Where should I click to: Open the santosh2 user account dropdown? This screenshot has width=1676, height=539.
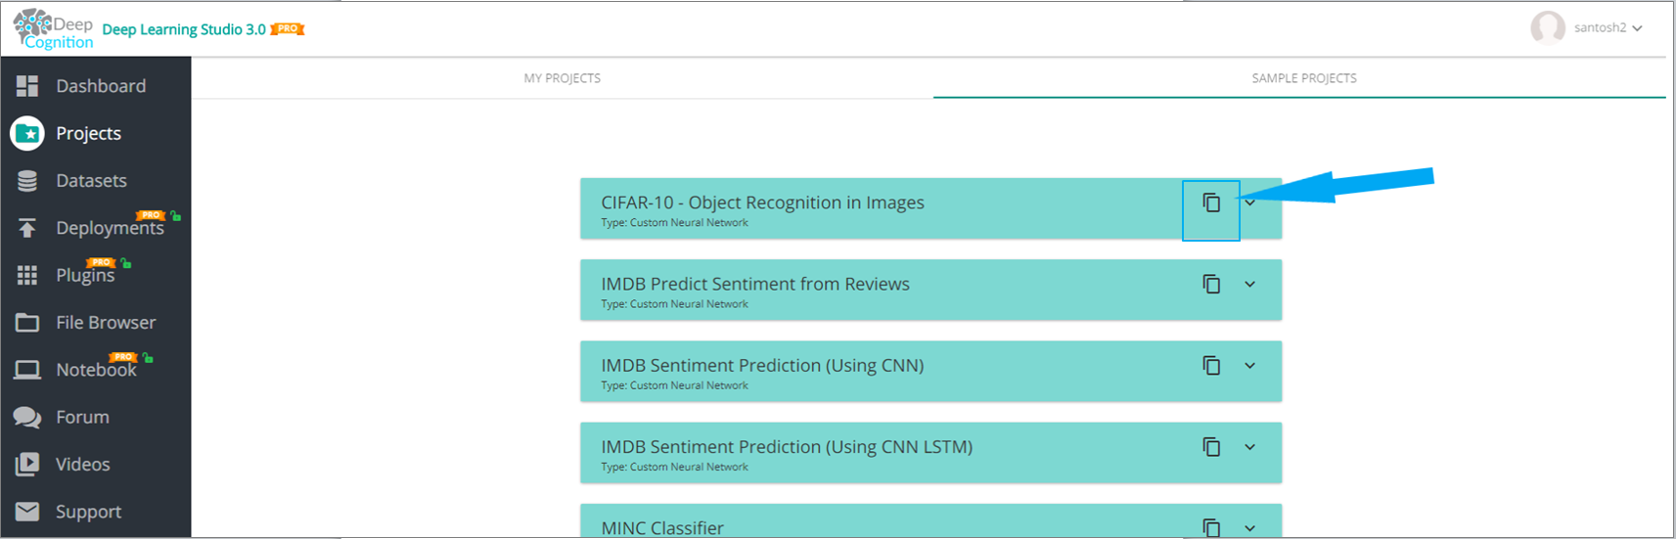pyautogui.click(x=1607, y=27)
